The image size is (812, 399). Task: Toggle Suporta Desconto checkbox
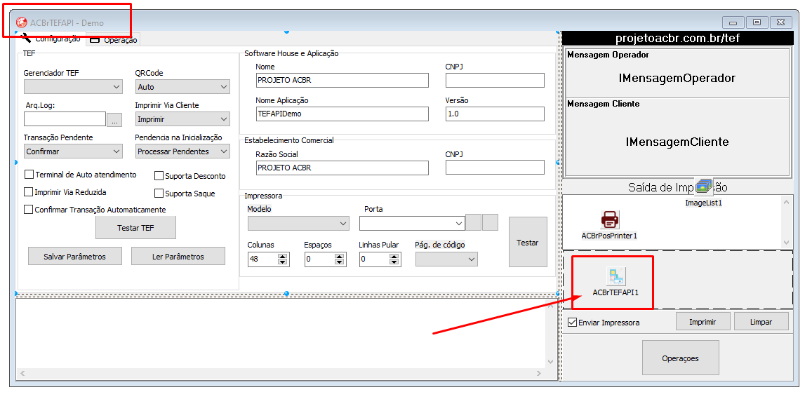(x=159, y=176)
